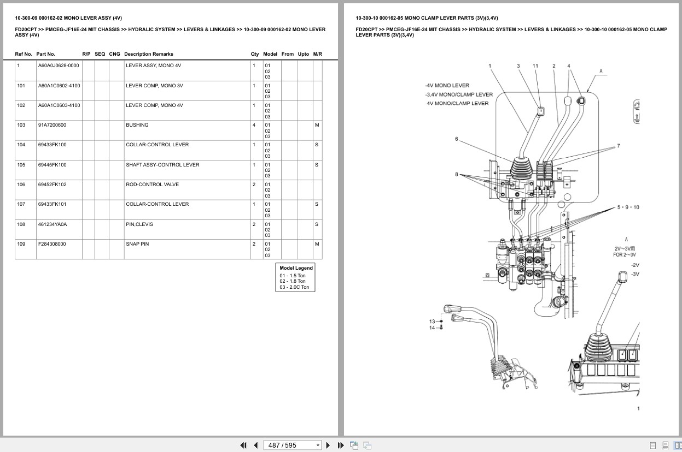Click part number 69445FK100
Screen dimensions: 682x452
pos(52,165)
